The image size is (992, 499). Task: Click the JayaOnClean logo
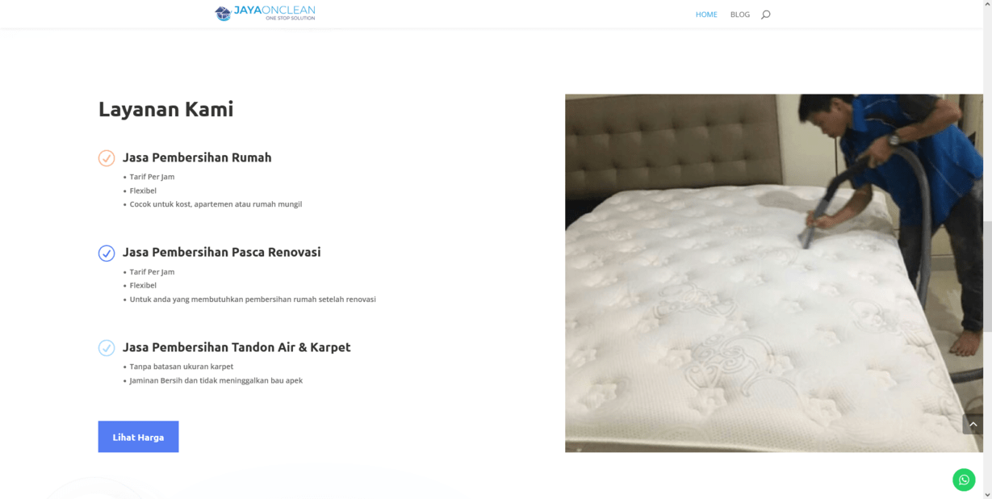point(265,13)
